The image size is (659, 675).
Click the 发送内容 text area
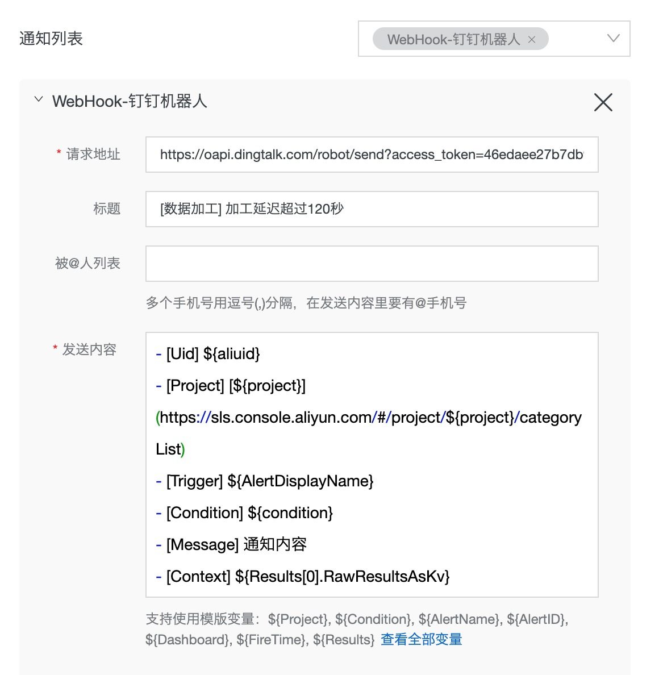[x=372, y=465]
